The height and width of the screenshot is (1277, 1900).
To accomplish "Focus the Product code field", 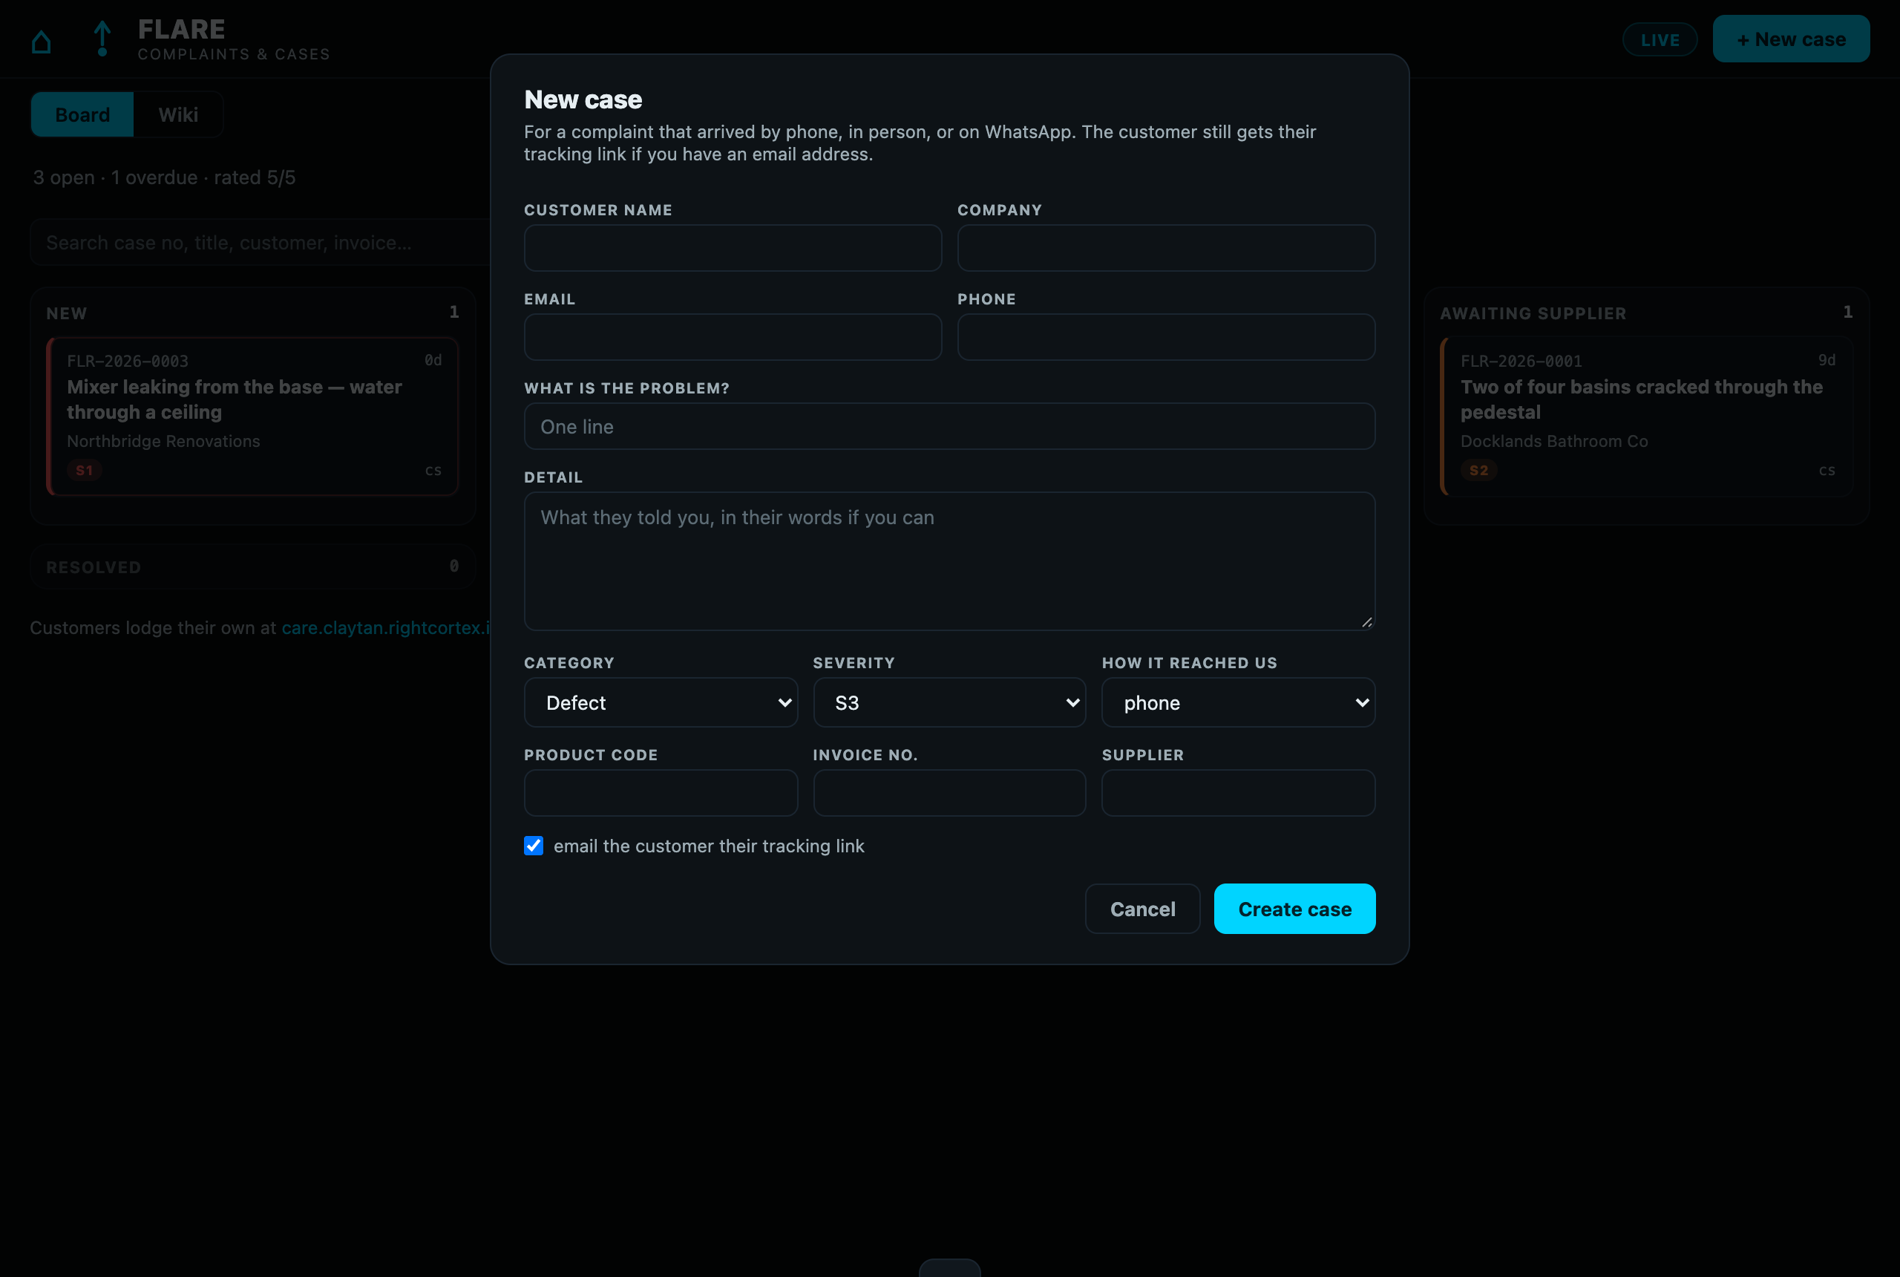I will tap(661, 792).
